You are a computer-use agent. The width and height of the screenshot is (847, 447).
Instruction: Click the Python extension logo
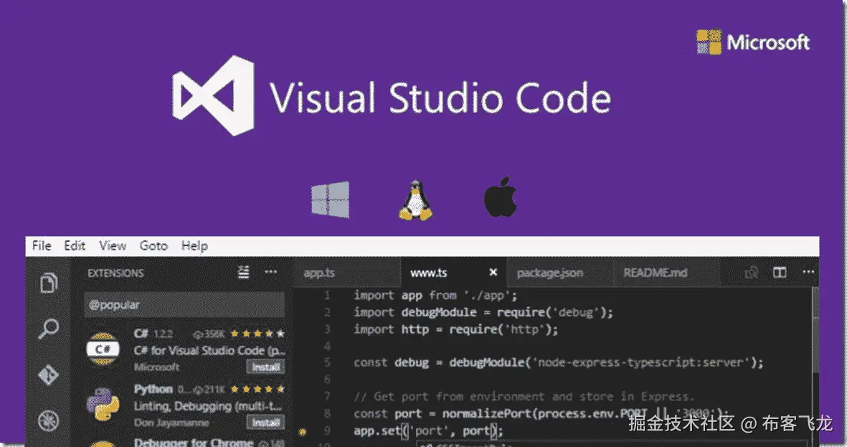pos(103,404)
